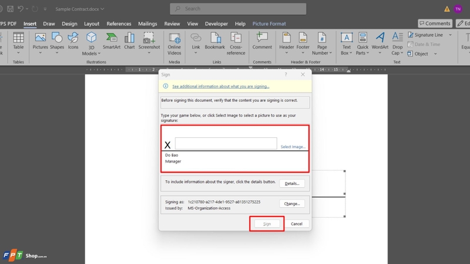Insert a table using the Table icon

tap(18, 43)
